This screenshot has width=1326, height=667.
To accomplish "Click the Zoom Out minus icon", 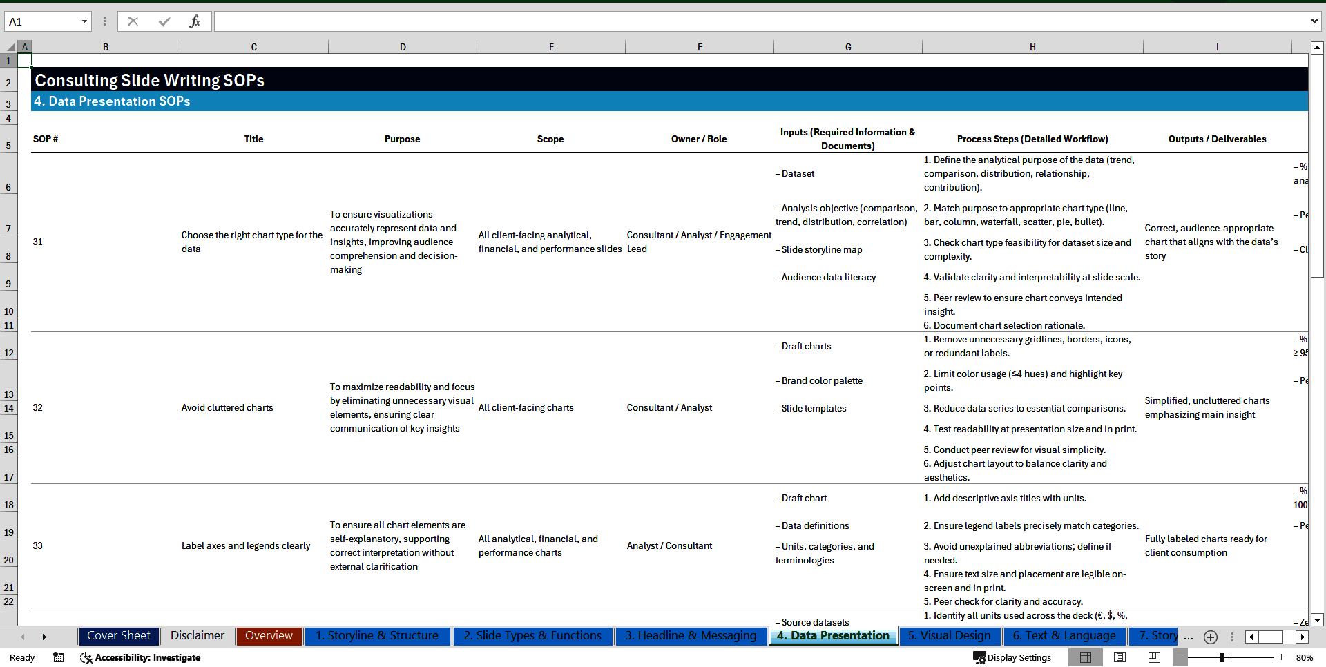I will pyautogui.click(x=1180, y=657).
